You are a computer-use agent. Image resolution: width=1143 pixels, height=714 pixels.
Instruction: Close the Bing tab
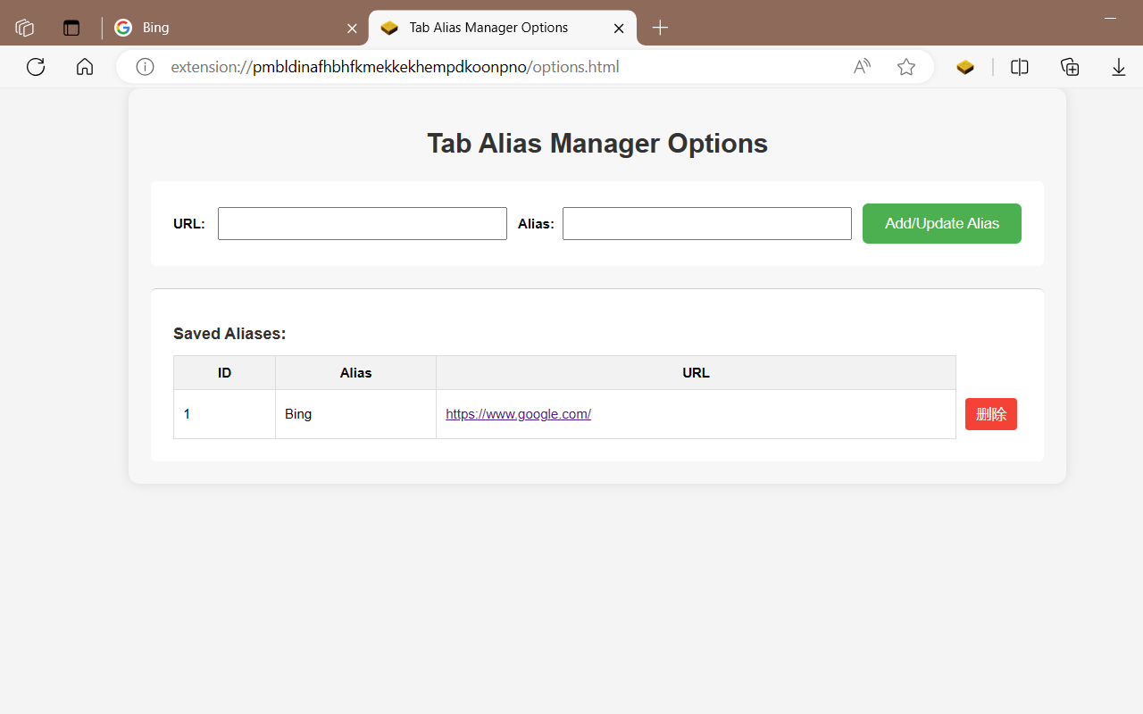pyautogui.click(x=352, y=28)
